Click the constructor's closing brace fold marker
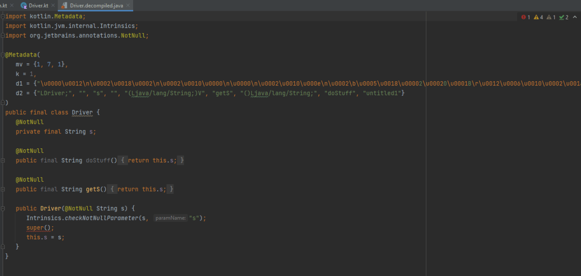 point(3,247)
